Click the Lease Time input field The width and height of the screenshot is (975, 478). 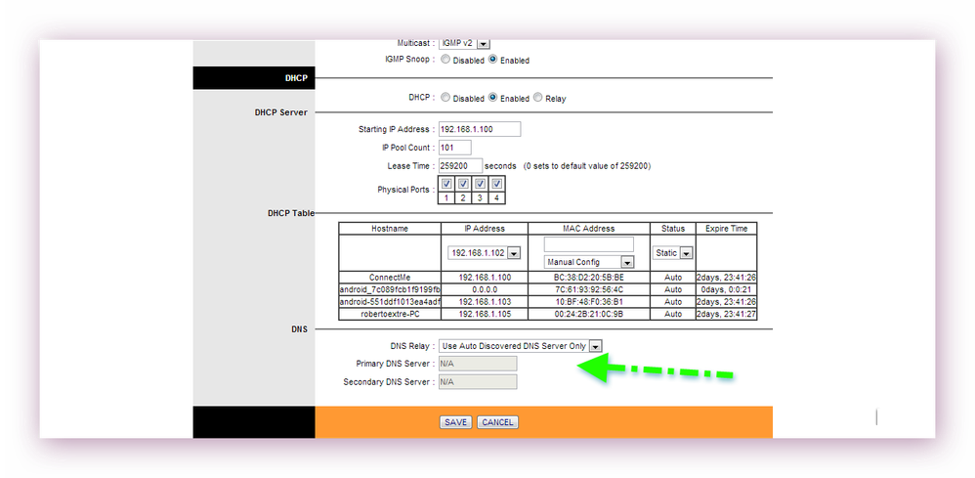tap(459, 166)
